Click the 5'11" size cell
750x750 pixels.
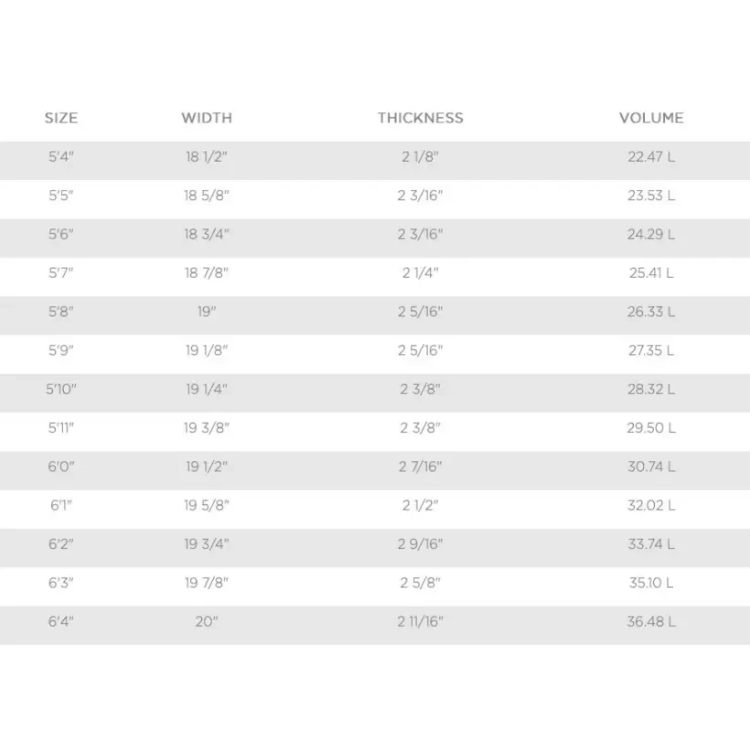click(x=61, y=428)
